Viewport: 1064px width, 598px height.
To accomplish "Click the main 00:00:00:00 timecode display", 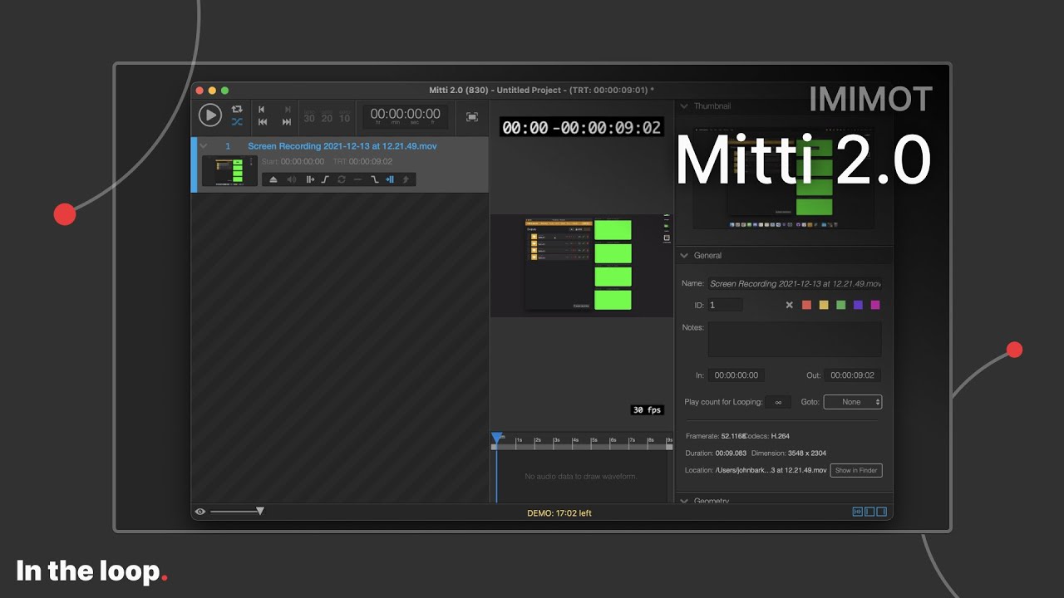I will (405, 115).
